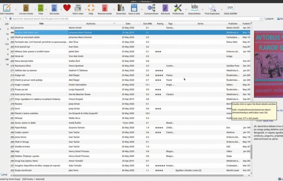The height and width of the screenshot is (181, 283).
Task: Click the Convert books icon
Action: click(x=26, y=8)
